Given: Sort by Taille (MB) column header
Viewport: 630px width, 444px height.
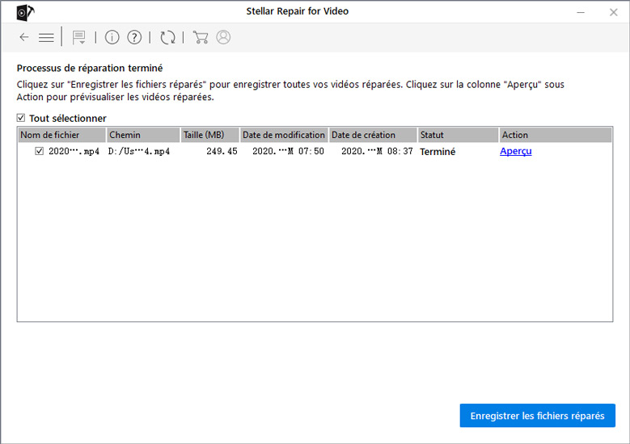Looking at the screenshot, I should (209, 135).
